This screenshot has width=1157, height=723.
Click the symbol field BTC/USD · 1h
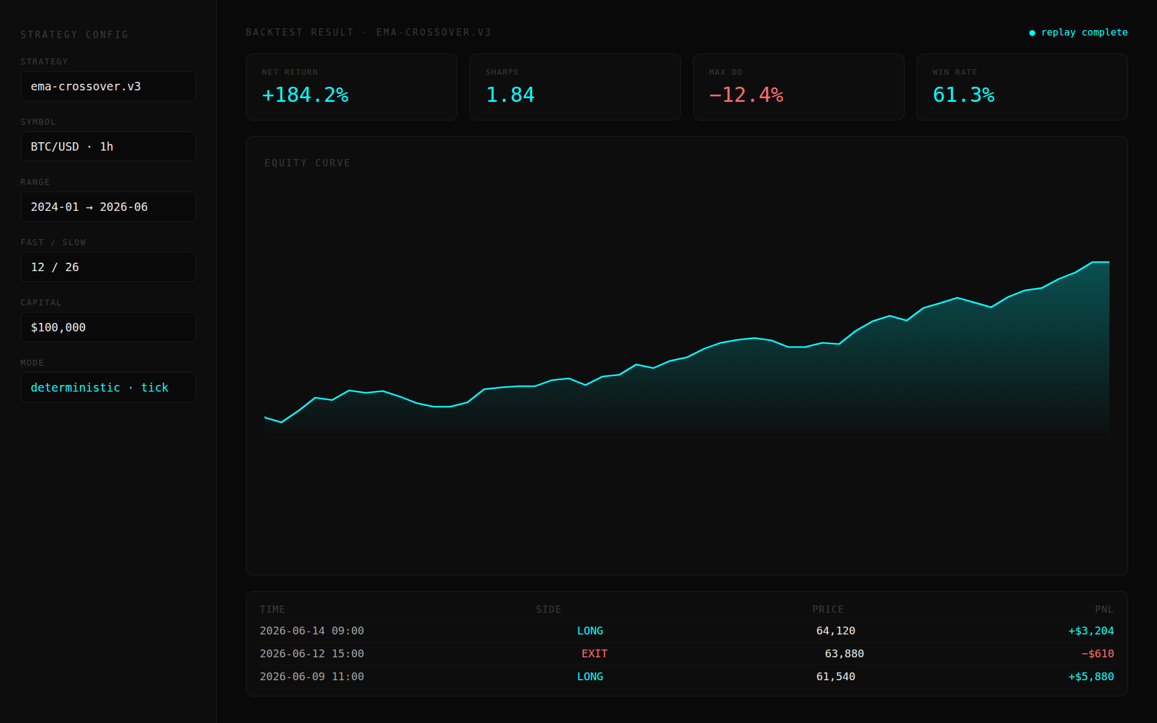tap(108, 146)
